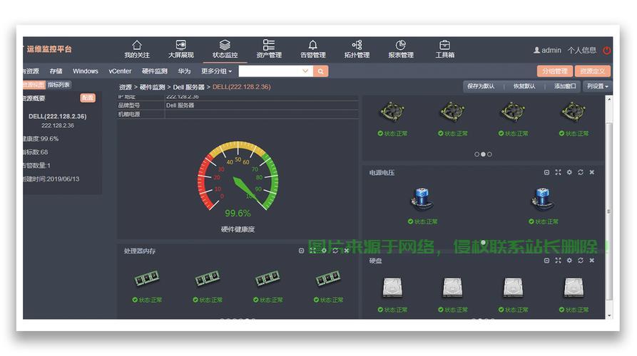Open 告警管理 bell icon
The width and height of the screenshot is (637, 356).
312,45
